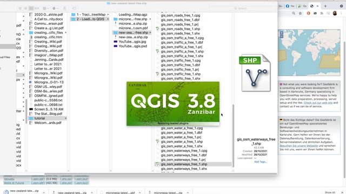Expand the 'creating...cific_files' folder arrow

point(66,32)
